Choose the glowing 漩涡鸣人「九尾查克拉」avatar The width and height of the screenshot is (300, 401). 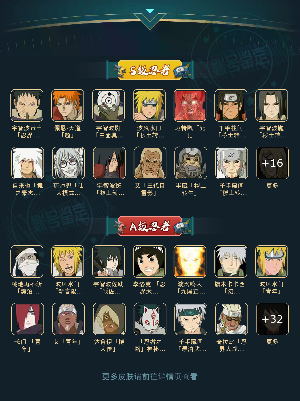pos(190,261)
